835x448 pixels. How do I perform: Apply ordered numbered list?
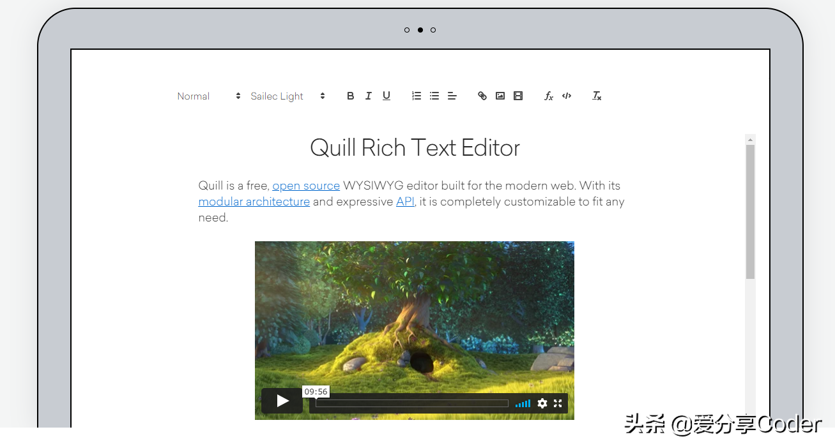pos(417,96)
